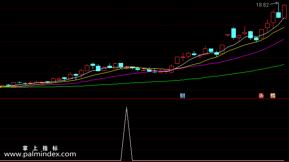Click the blue 财 finance marker icon
This screenshot has height=162, width=289.
coord(182,96)
